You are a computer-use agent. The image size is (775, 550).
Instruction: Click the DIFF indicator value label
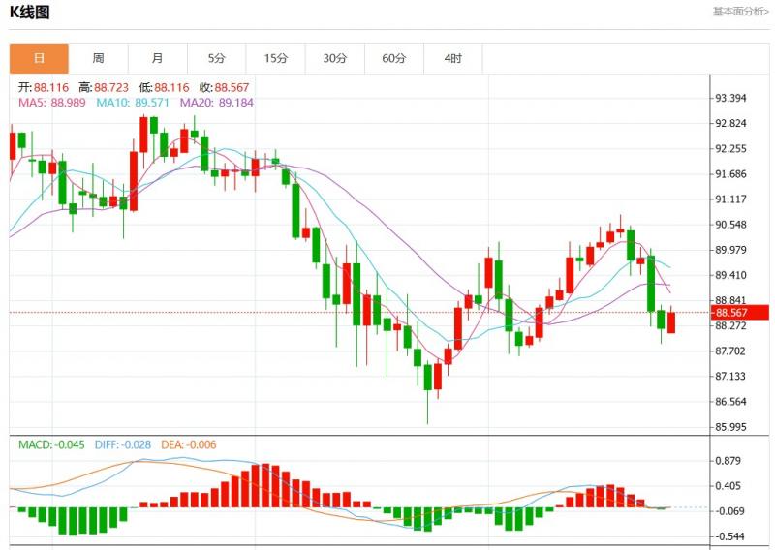pos(123,444)
